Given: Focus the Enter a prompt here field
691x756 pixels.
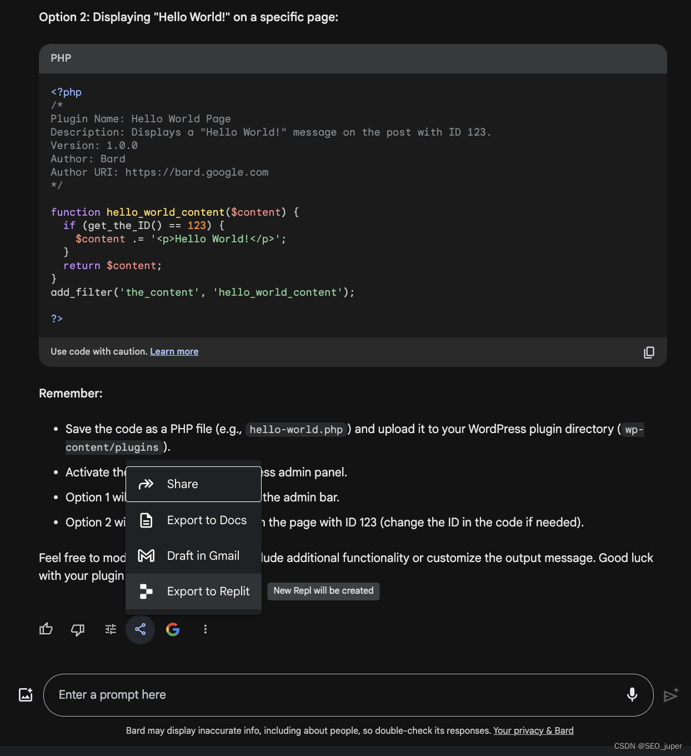Looking at the screenshot, I should [348, 695].
